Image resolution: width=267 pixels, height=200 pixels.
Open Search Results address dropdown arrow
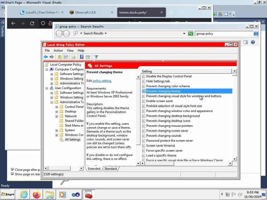tap(184, 34)
